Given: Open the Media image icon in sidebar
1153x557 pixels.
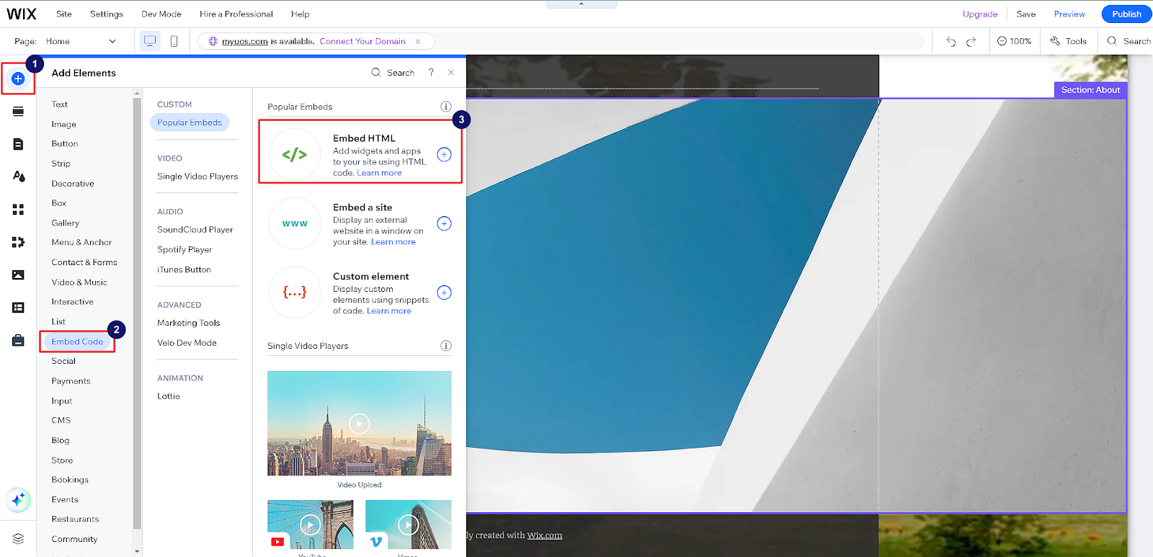Looking at the screenshot, I should tap(18, 275).
